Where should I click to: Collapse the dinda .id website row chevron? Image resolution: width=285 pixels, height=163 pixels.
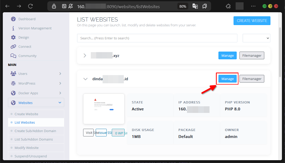pos(85,79)
